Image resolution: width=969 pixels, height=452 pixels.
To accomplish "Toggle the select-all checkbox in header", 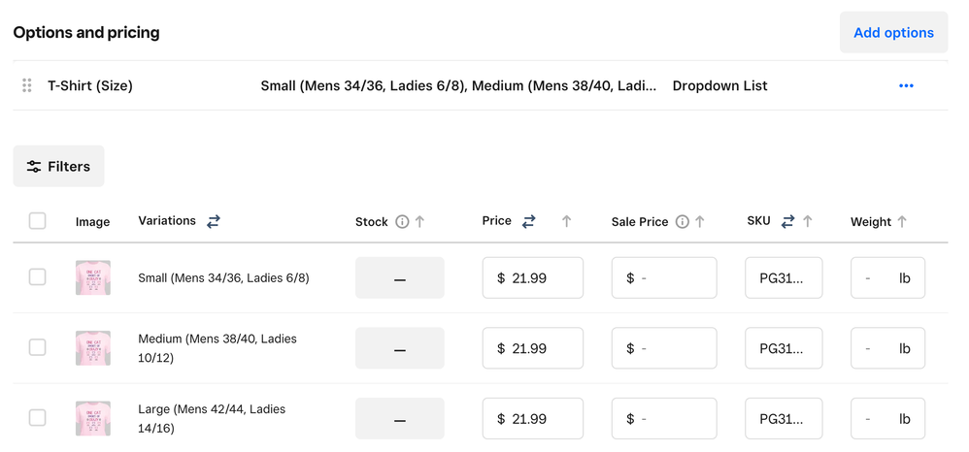I will [x=37, y=221].
